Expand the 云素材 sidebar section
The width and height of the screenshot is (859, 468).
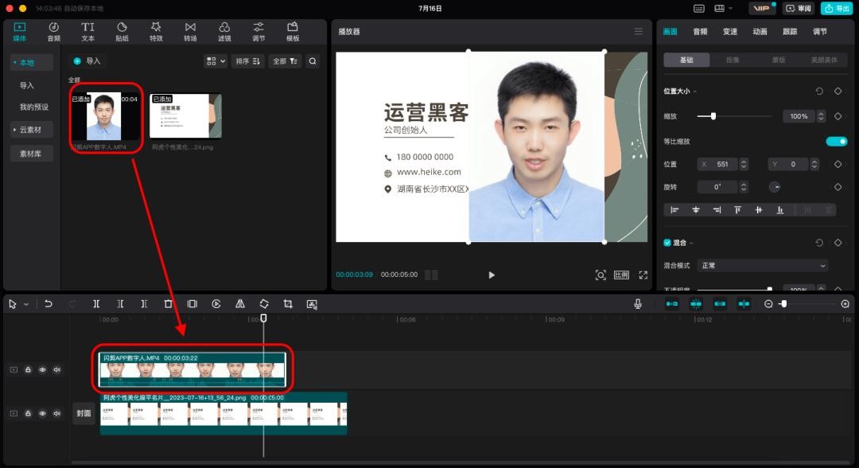click(31, 129)
